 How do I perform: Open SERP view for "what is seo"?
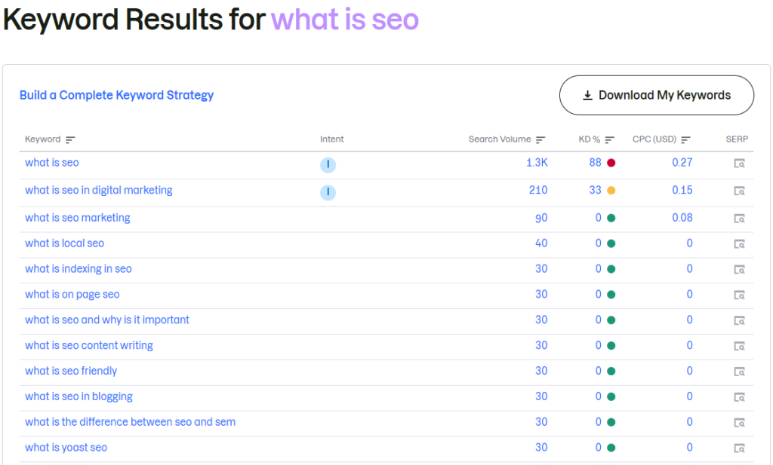point(738,164)
